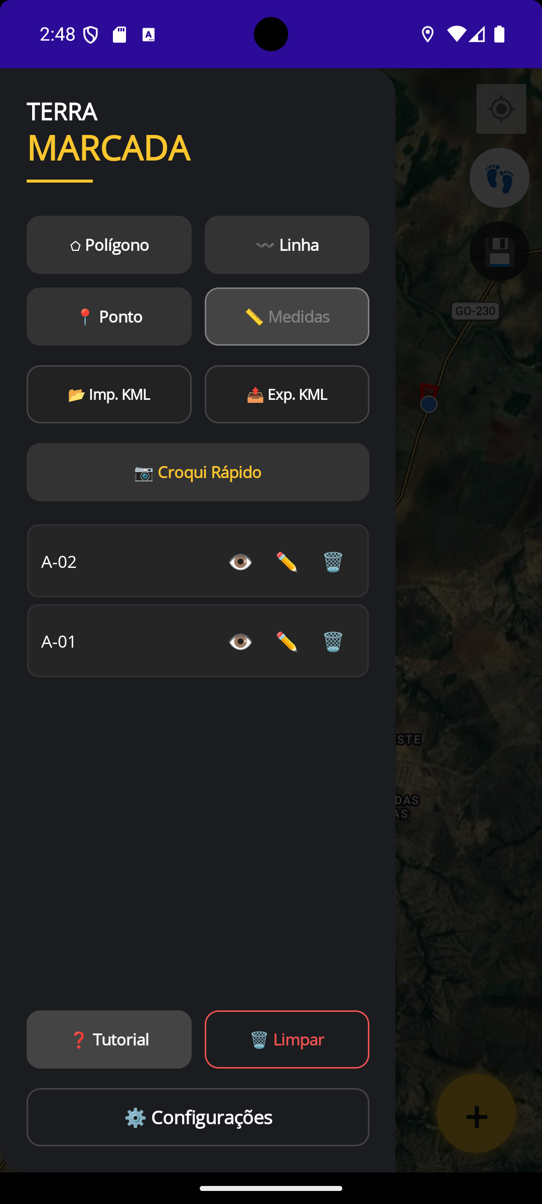Image resolution: width=542 pixels, height=1204 pixels.
Task: Open Imp. KML to import a file
Action: (x=108, y=394)
